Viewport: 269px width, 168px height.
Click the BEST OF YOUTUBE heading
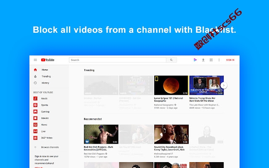click(x=43, y=92)
